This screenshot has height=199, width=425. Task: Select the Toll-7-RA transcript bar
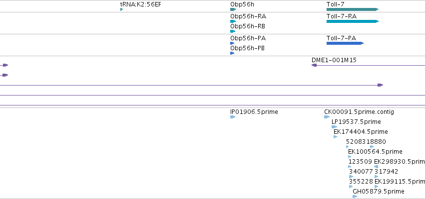click(x=353, y=21)
